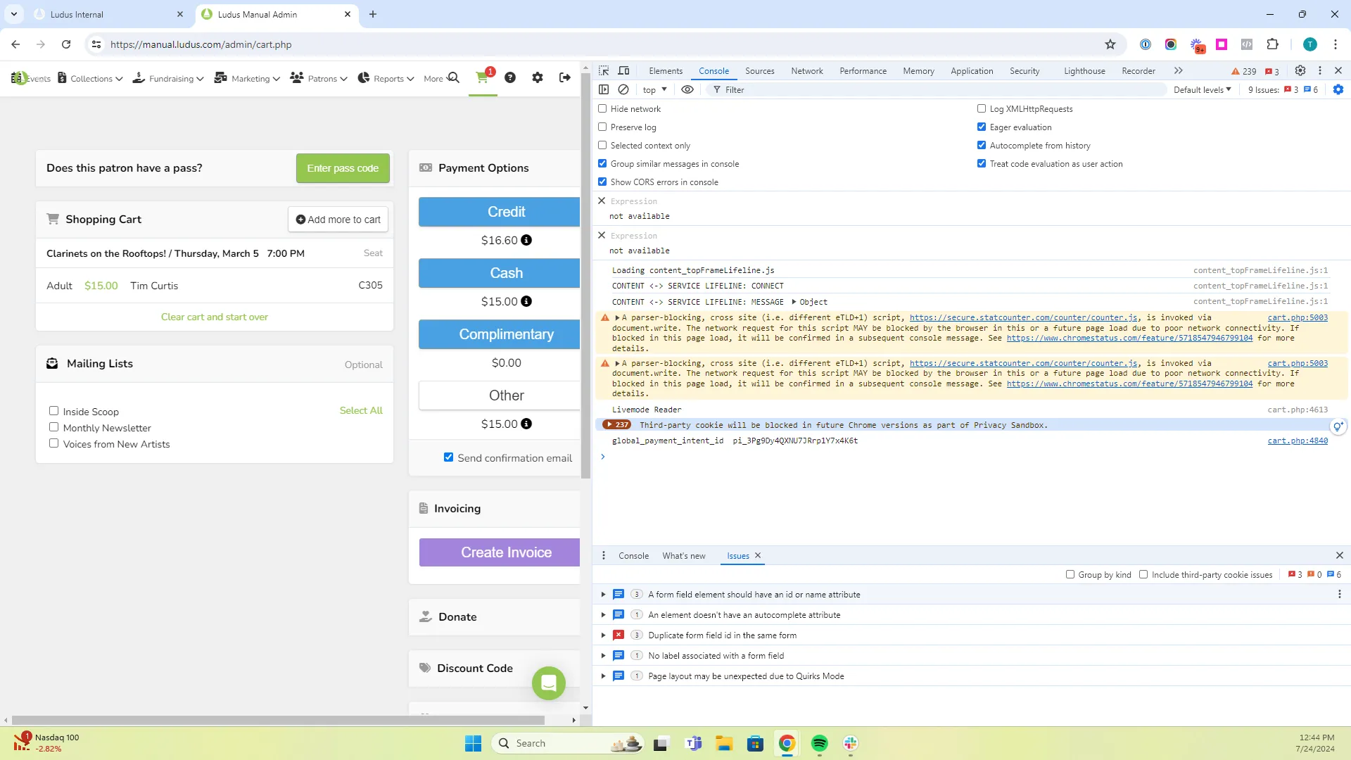Switch to the Network tab

[806, 70]
